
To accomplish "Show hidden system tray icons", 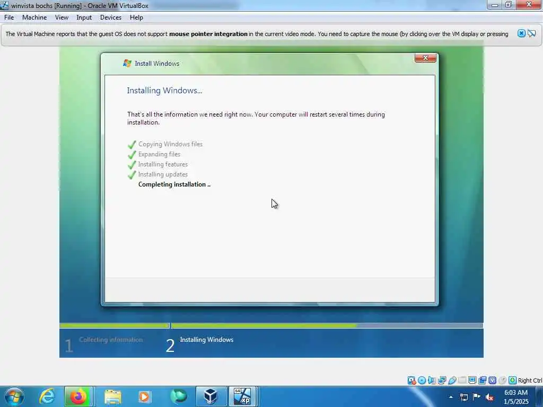I will click(x=451, y=397).
